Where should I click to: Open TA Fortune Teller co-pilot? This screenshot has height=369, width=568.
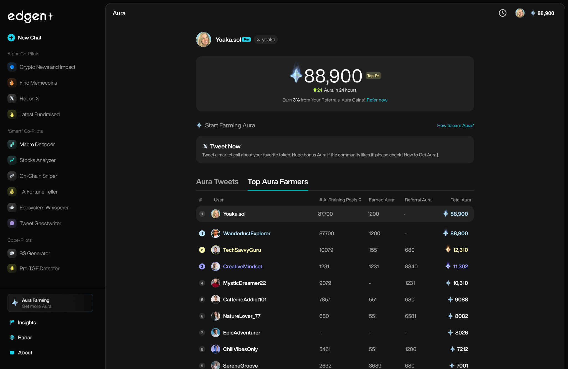click(38, 192)
